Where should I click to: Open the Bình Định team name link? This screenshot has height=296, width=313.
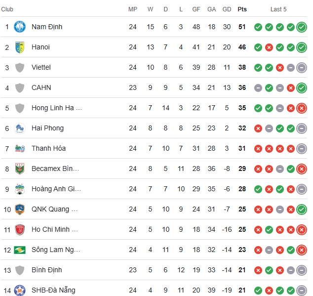point(47,270)
